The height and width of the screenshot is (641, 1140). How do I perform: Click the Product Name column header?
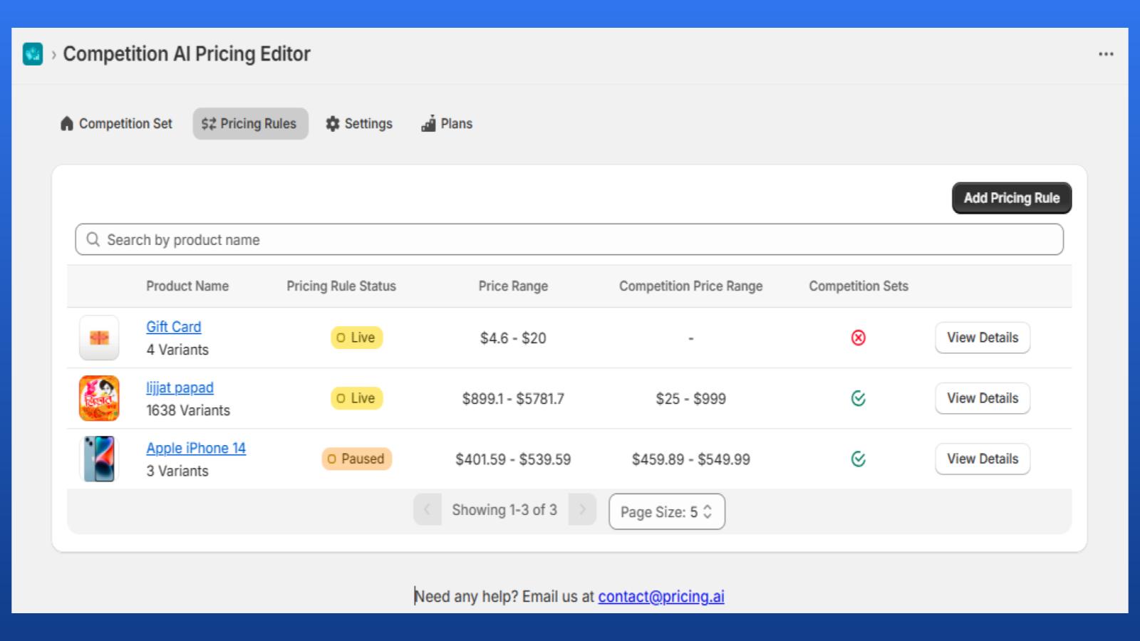(x=187, y=286)
